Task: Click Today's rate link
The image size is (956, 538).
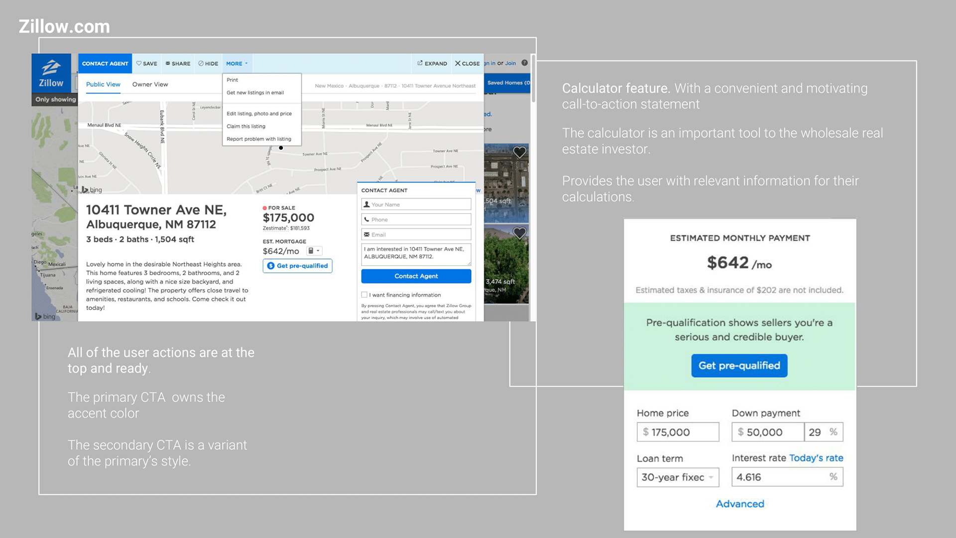Action: point(816,458)
